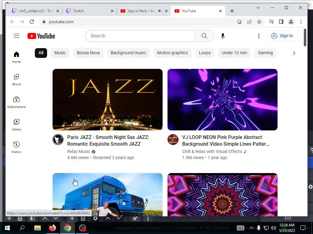Screen dimensions: 313x234
Task: Show hidden system tray icons
Action: pyautogui.click(x=252, y=228)
